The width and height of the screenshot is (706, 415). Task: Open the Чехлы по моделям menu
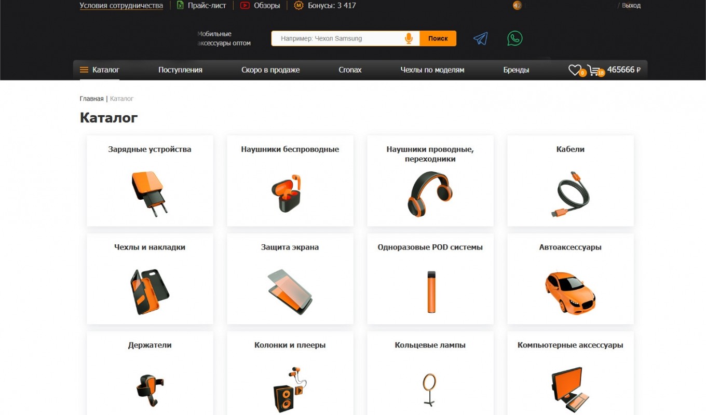[x=432, y=70]
